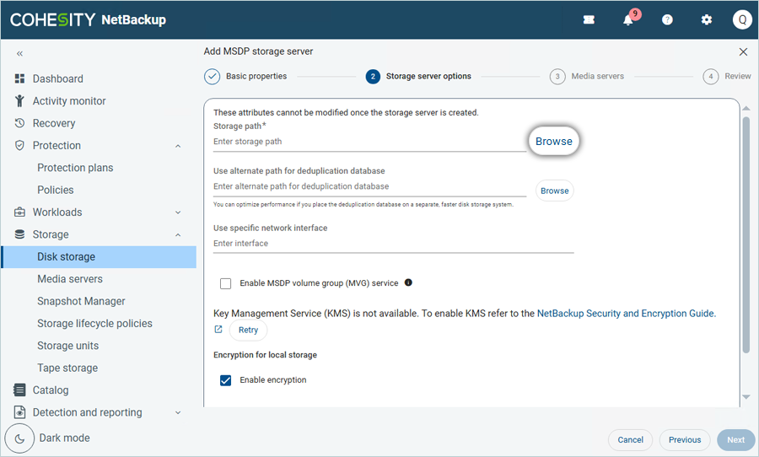Click the MVG service info icon
Viewport: 759px width, 457px height.
tap(408, 283)
